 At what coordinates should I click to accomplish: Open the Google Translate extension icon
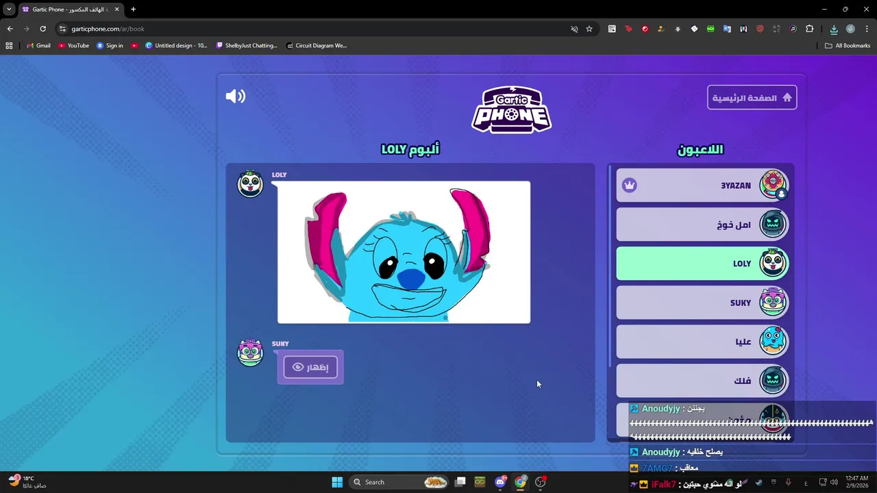(727, 29)
